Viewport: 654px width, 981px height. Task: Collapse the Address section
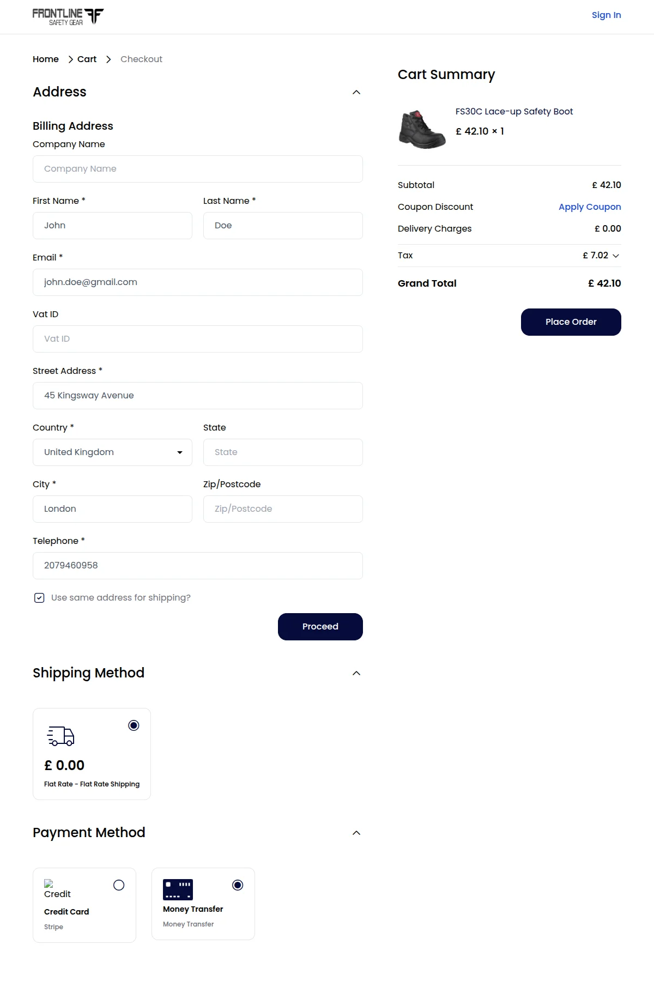(x=357, y=92)
